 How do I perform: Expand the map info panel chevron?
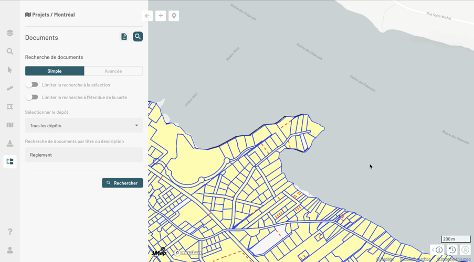pyautogui.click(x=433, y=250)
